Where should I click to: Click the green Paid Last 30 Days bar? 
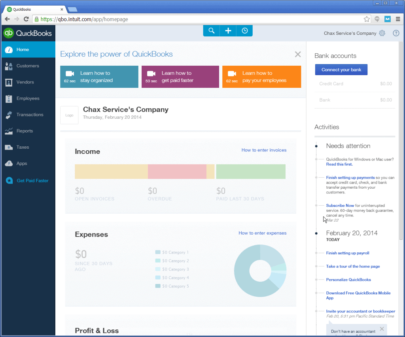tap(251, 172)
